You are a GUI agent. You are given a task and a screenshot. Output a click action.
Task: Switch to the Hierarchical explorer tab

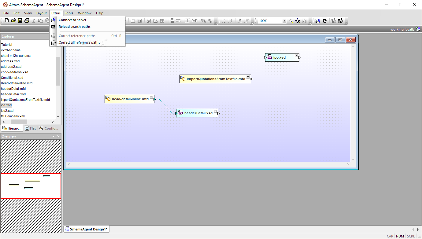click(12, 128)
